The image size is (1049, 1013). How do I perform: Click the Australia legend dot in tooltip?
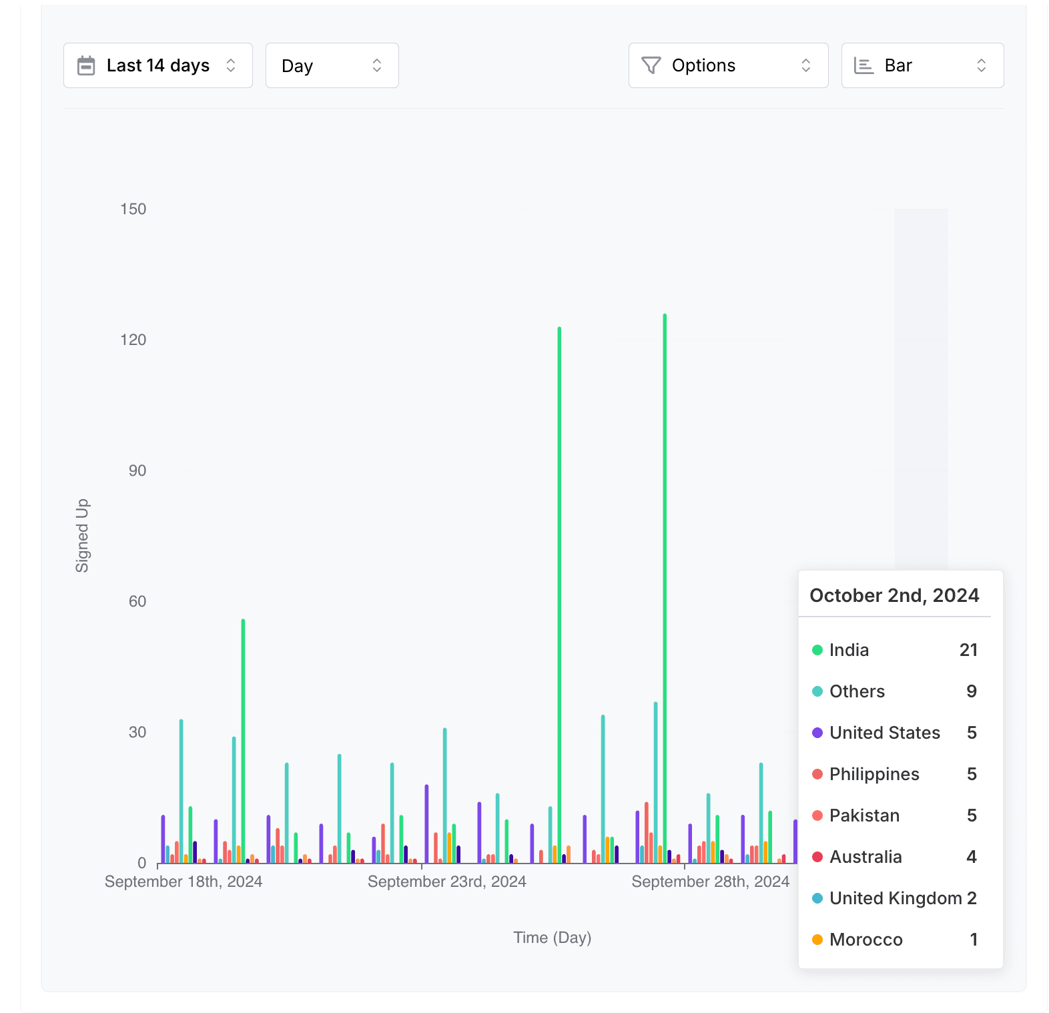[x=817, y=857]
